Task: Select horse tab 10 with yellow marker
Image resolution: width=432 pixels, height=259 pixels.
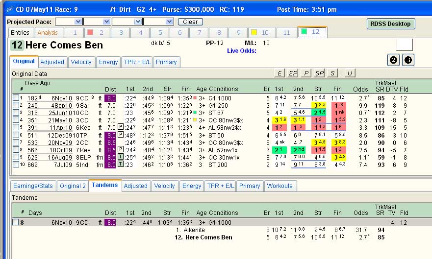Action: click(x=261, y=32)
